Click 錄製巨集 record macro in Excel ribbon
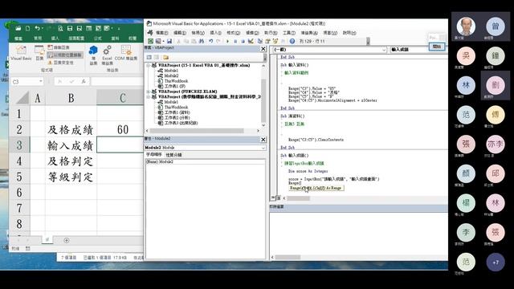 coord(59,47)
